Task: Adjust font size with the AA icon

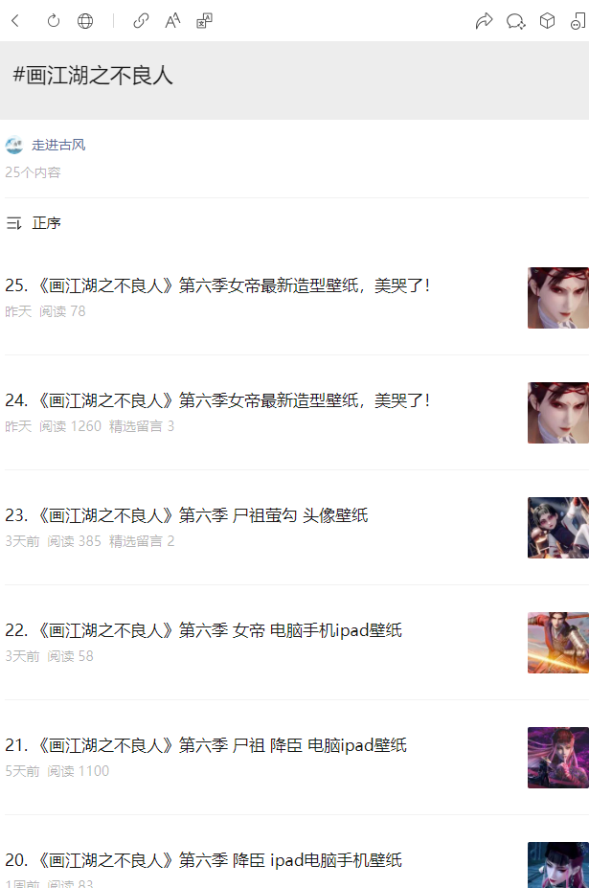Action: tap(172, 21)
